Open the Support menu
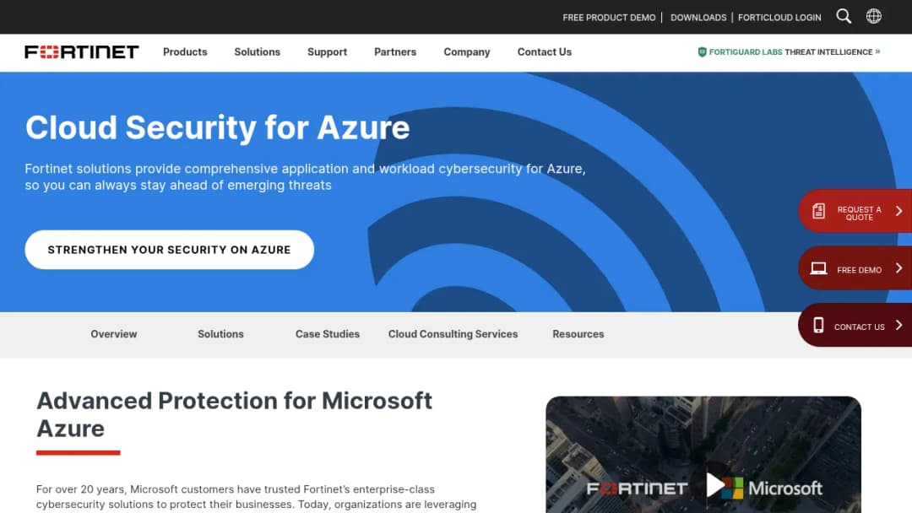 click(x=327, y=51)
